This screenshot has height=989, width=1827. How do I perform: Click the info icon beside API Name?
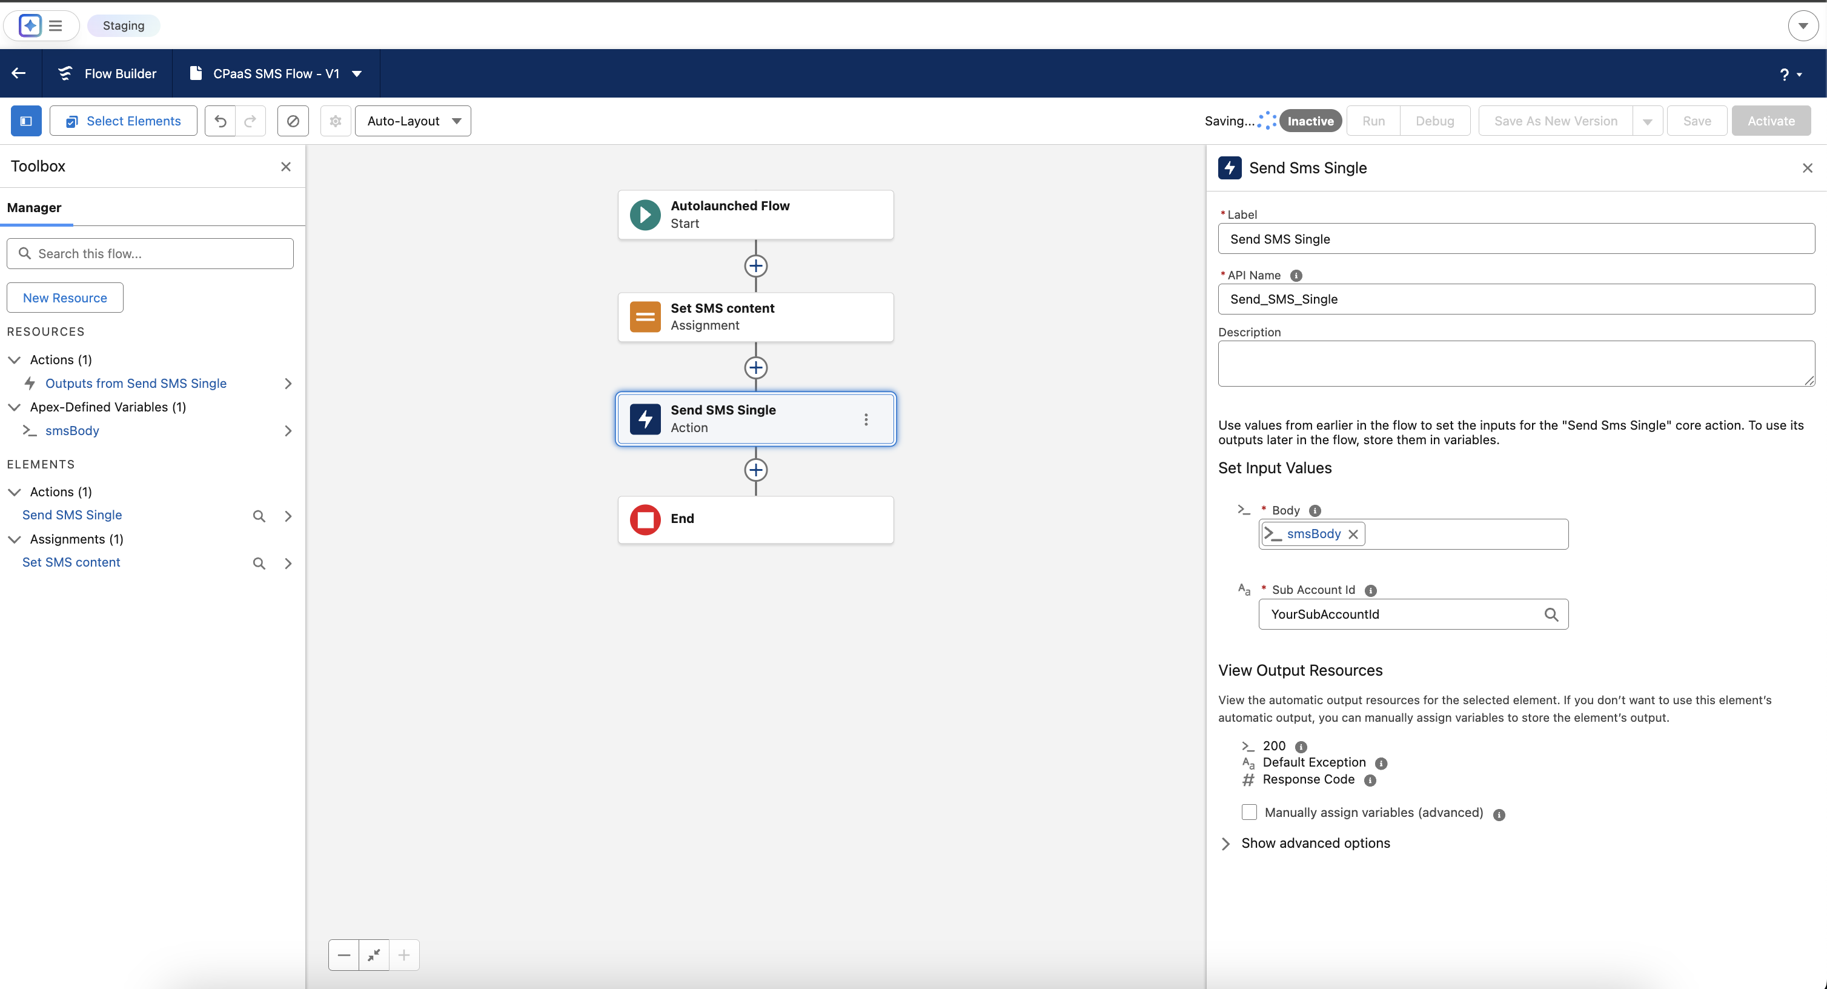point(1296,275)
